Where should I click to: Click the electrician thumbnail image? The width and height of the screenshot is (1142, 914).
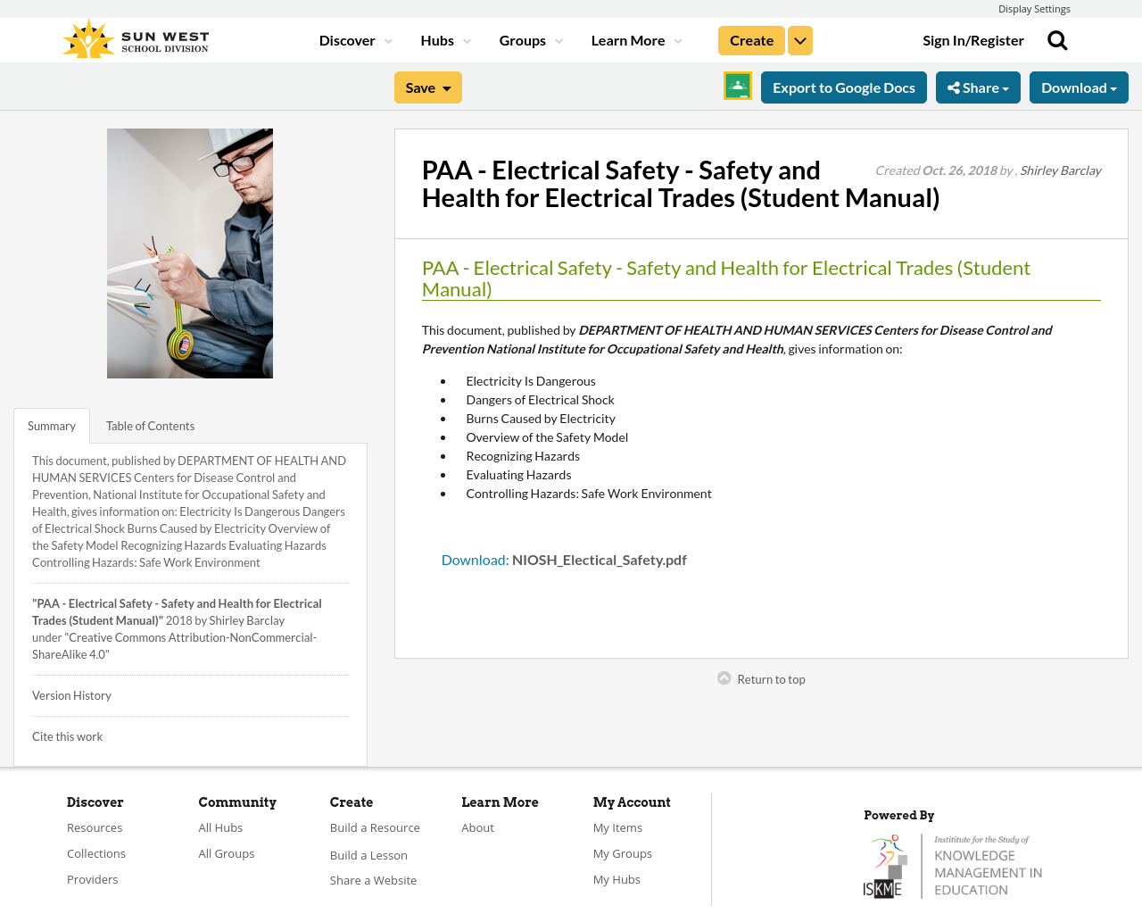pyautogui.click(x=189, y=253)
